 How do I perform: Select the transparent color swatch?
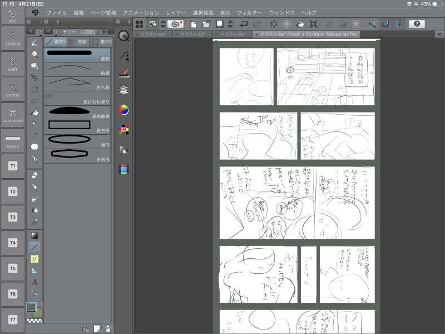coord(34,320)
